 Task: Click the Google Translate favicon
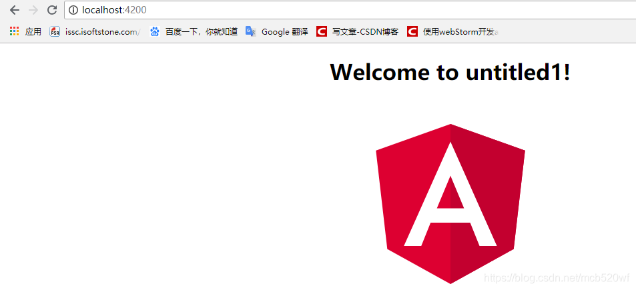point(251,31)
